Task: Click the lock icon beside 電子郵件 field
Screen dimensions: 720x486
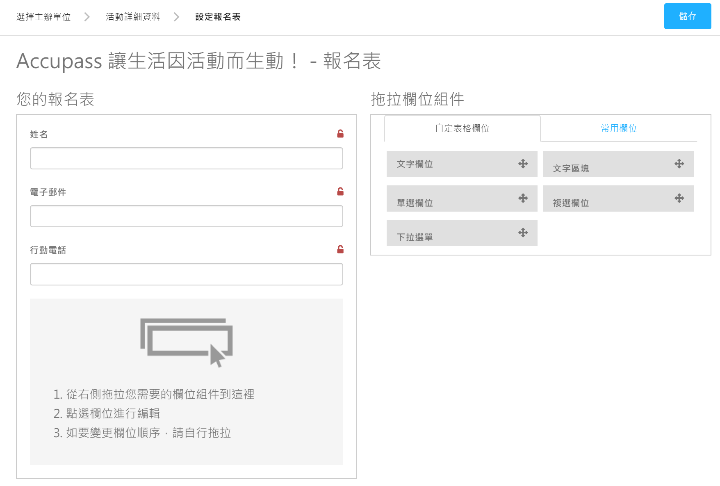Action: (x=340, y=192)
